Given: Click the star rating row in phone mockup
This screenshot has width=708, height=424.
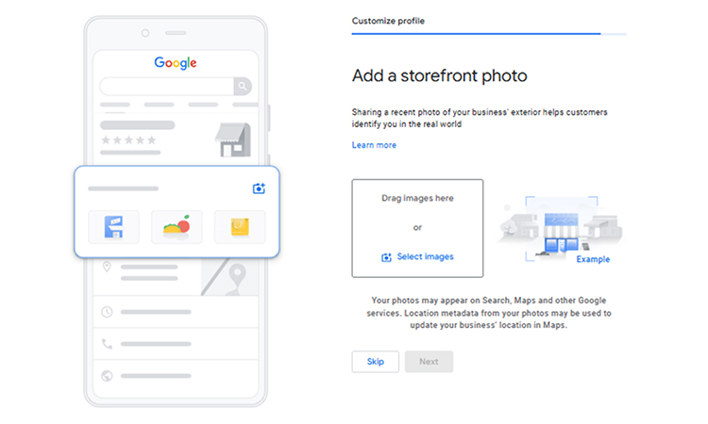Looking at the screenshot, I should (x=128, y=140).
